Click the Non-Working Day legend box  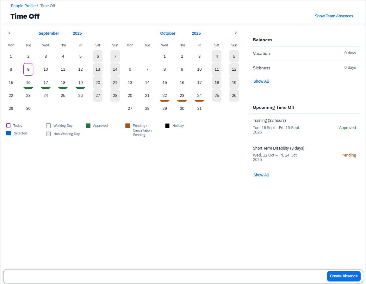tap(48, 134)
